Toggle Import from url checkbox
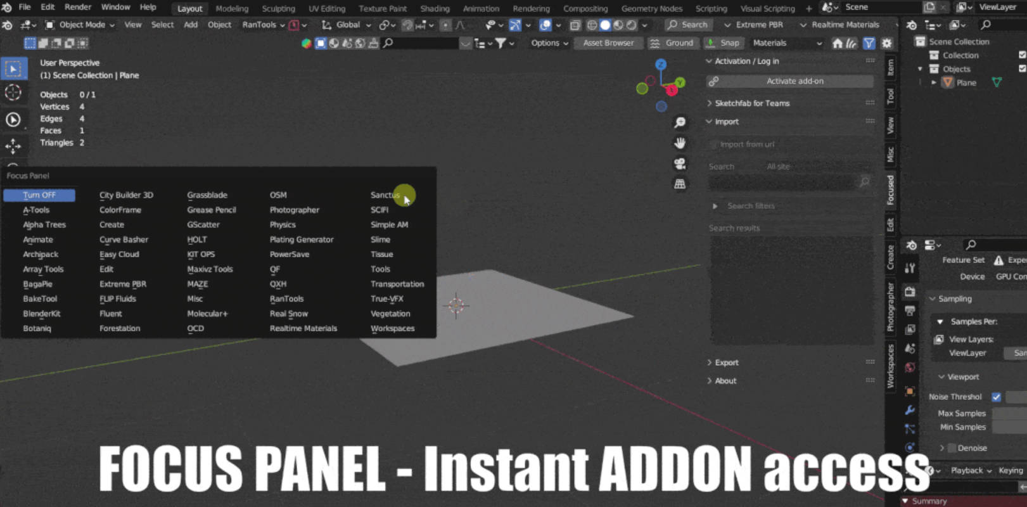The image size is (1027, 507). click(714, 144)
